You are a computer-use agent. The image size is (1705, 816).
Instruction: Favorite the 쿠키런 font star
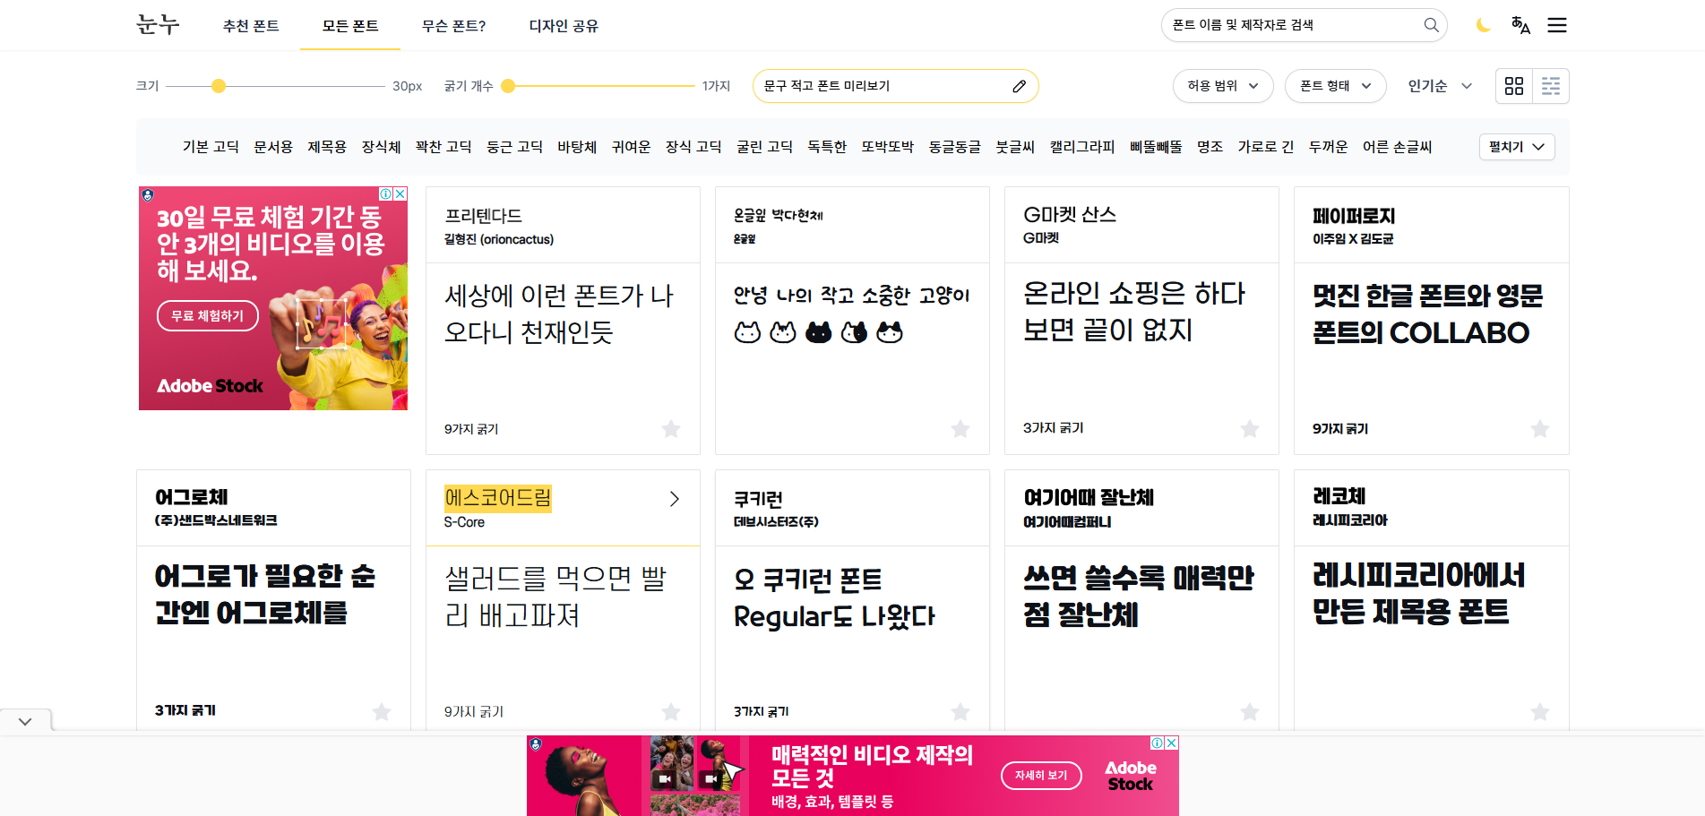click(x=960, y=712)
